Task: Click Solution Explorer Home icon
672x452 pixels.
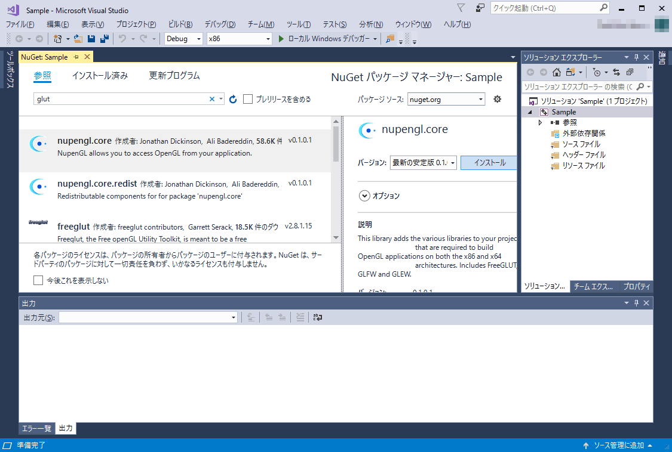Action: pos(556,72)
